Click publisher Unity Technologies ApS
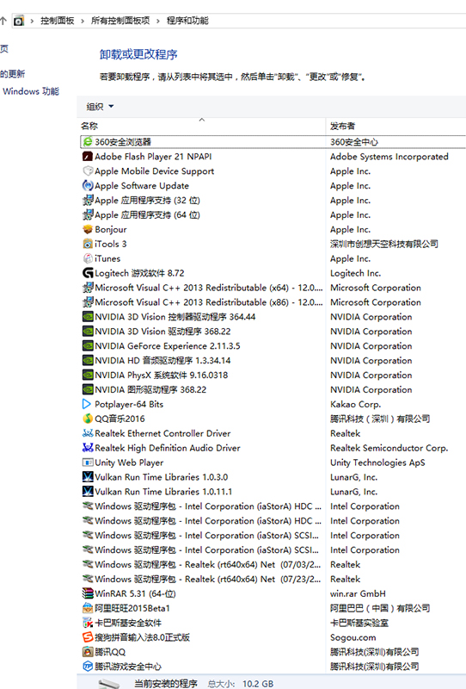The height and width of the screenshot is (689, 466). tap(377, 462)
